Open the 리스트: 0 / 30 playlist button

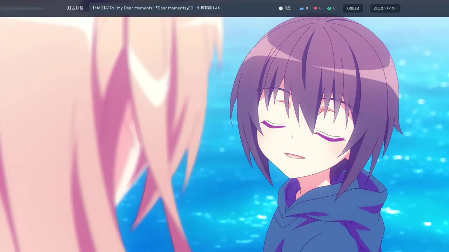pyautogui.click(x=385, y=8)
